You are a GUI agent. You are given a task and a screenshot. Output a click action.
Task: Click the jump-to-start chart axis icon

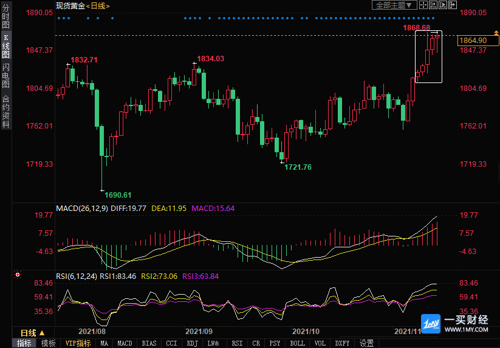pos(433,5)
